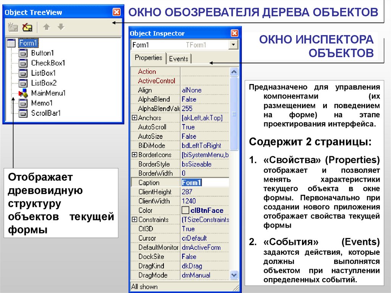Click the Button1 component icon in the tree
This screenshot has width=391, height=293.
coord(23,53)
